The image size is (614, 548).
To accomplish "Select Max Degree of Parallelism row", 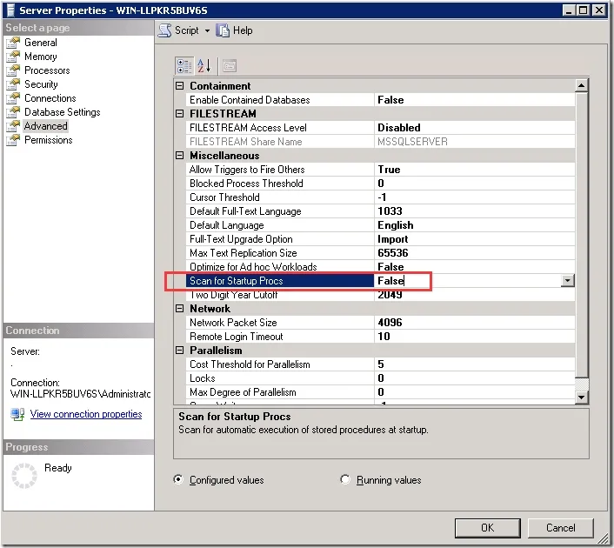I will click(x=380, y=392).
